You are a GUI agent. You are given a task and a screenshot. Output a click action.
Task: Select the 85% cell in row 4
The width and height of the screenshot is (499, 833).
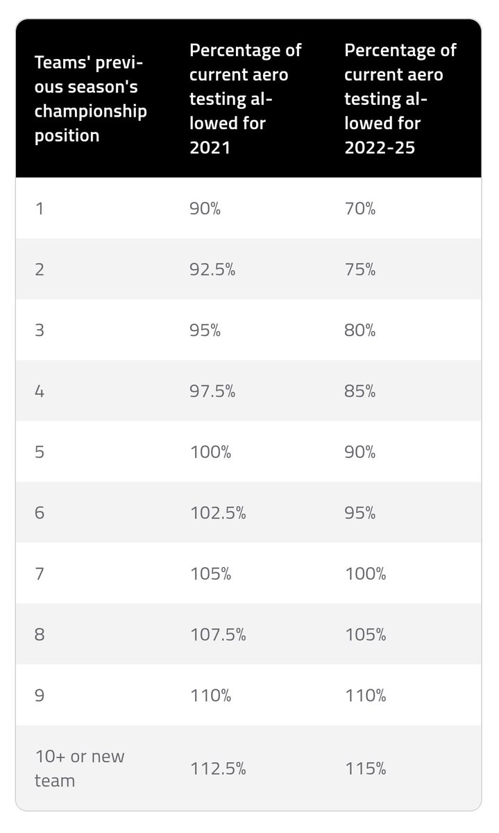[360, 392]
